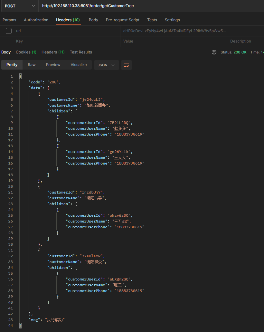
Task: Click the url header key cell
Action: (67, 31)
